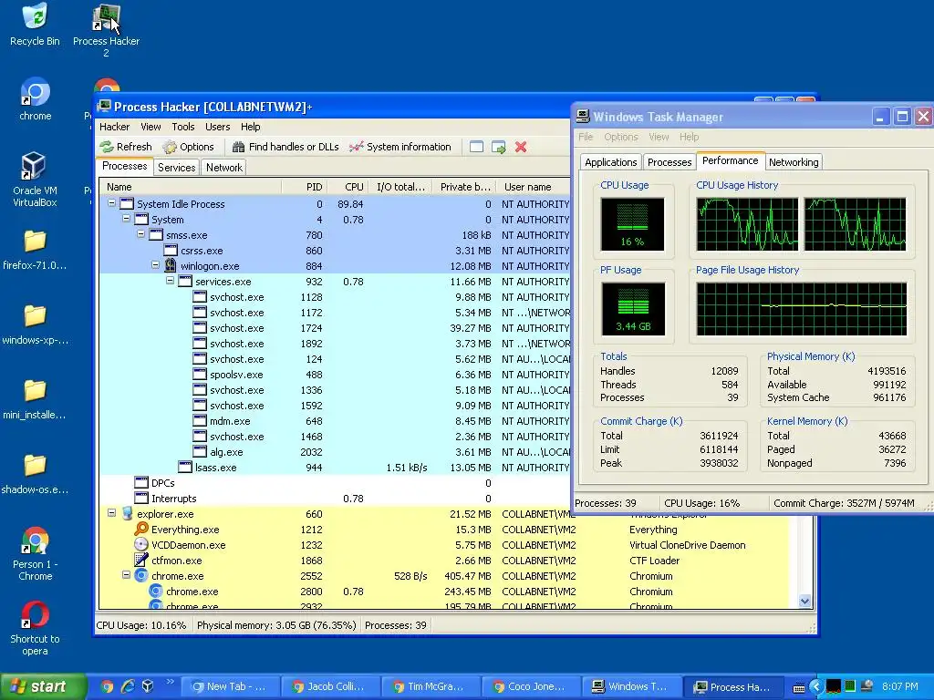Screen dimensions: 934x700
Task: Open the Tools menu in Process Hacker
Action: (x=182, y=127)
